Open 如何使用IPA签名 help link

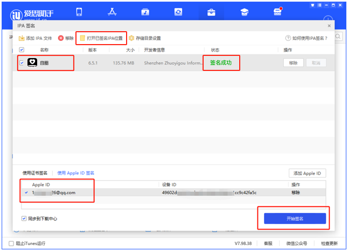click(x=306, y=38)
